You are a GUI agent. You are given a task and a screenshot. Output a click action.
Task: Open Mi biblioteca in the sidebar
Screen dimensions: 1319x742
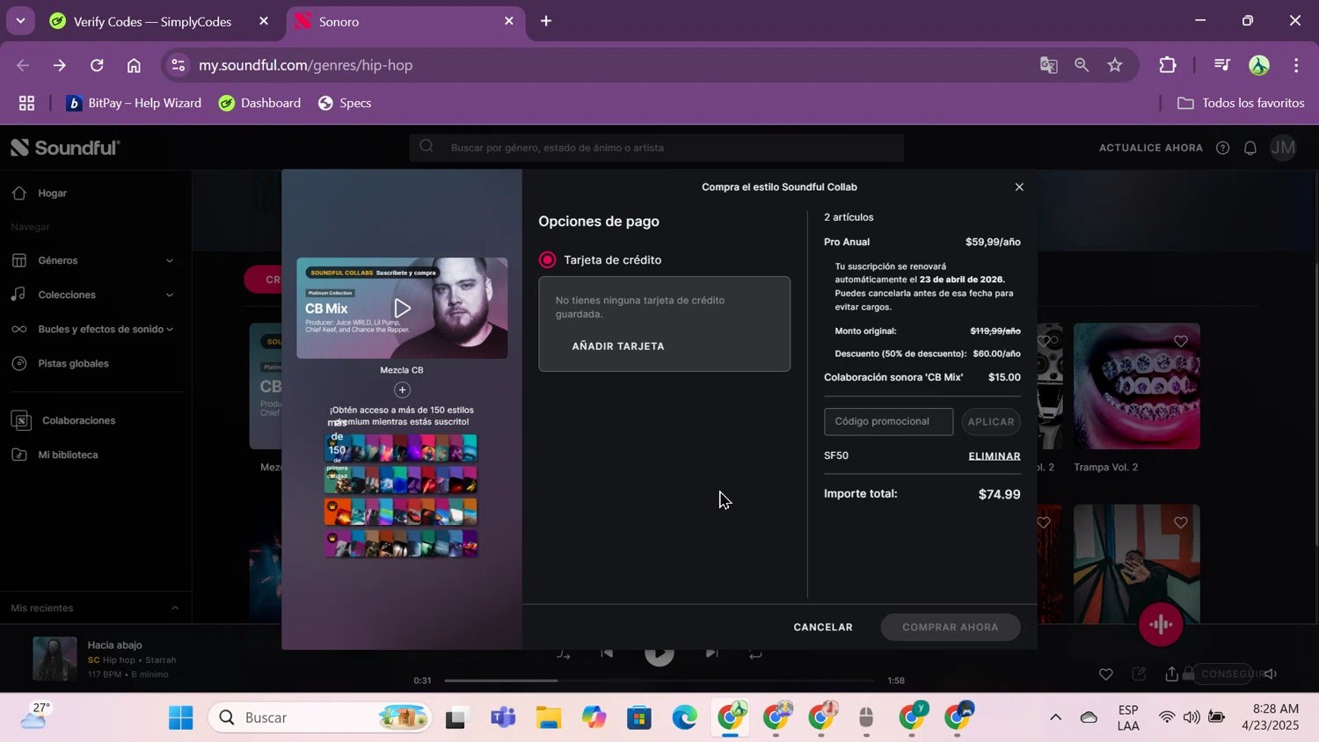pyautogui.click(x=68, y=455)
